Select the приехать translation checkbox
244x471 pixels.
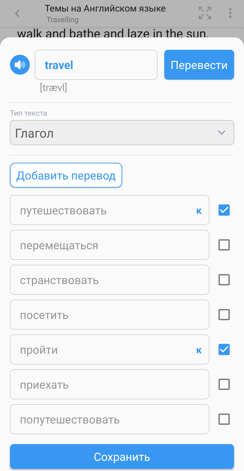pos(224,384)
